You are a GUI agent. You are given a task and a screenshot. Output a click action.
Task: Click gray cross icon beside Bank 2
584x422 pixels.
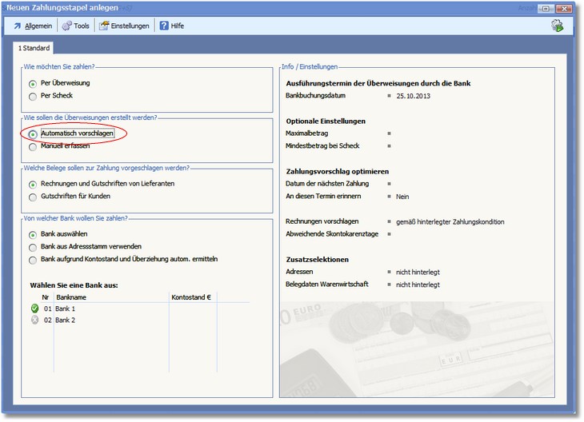coord(34,320)
